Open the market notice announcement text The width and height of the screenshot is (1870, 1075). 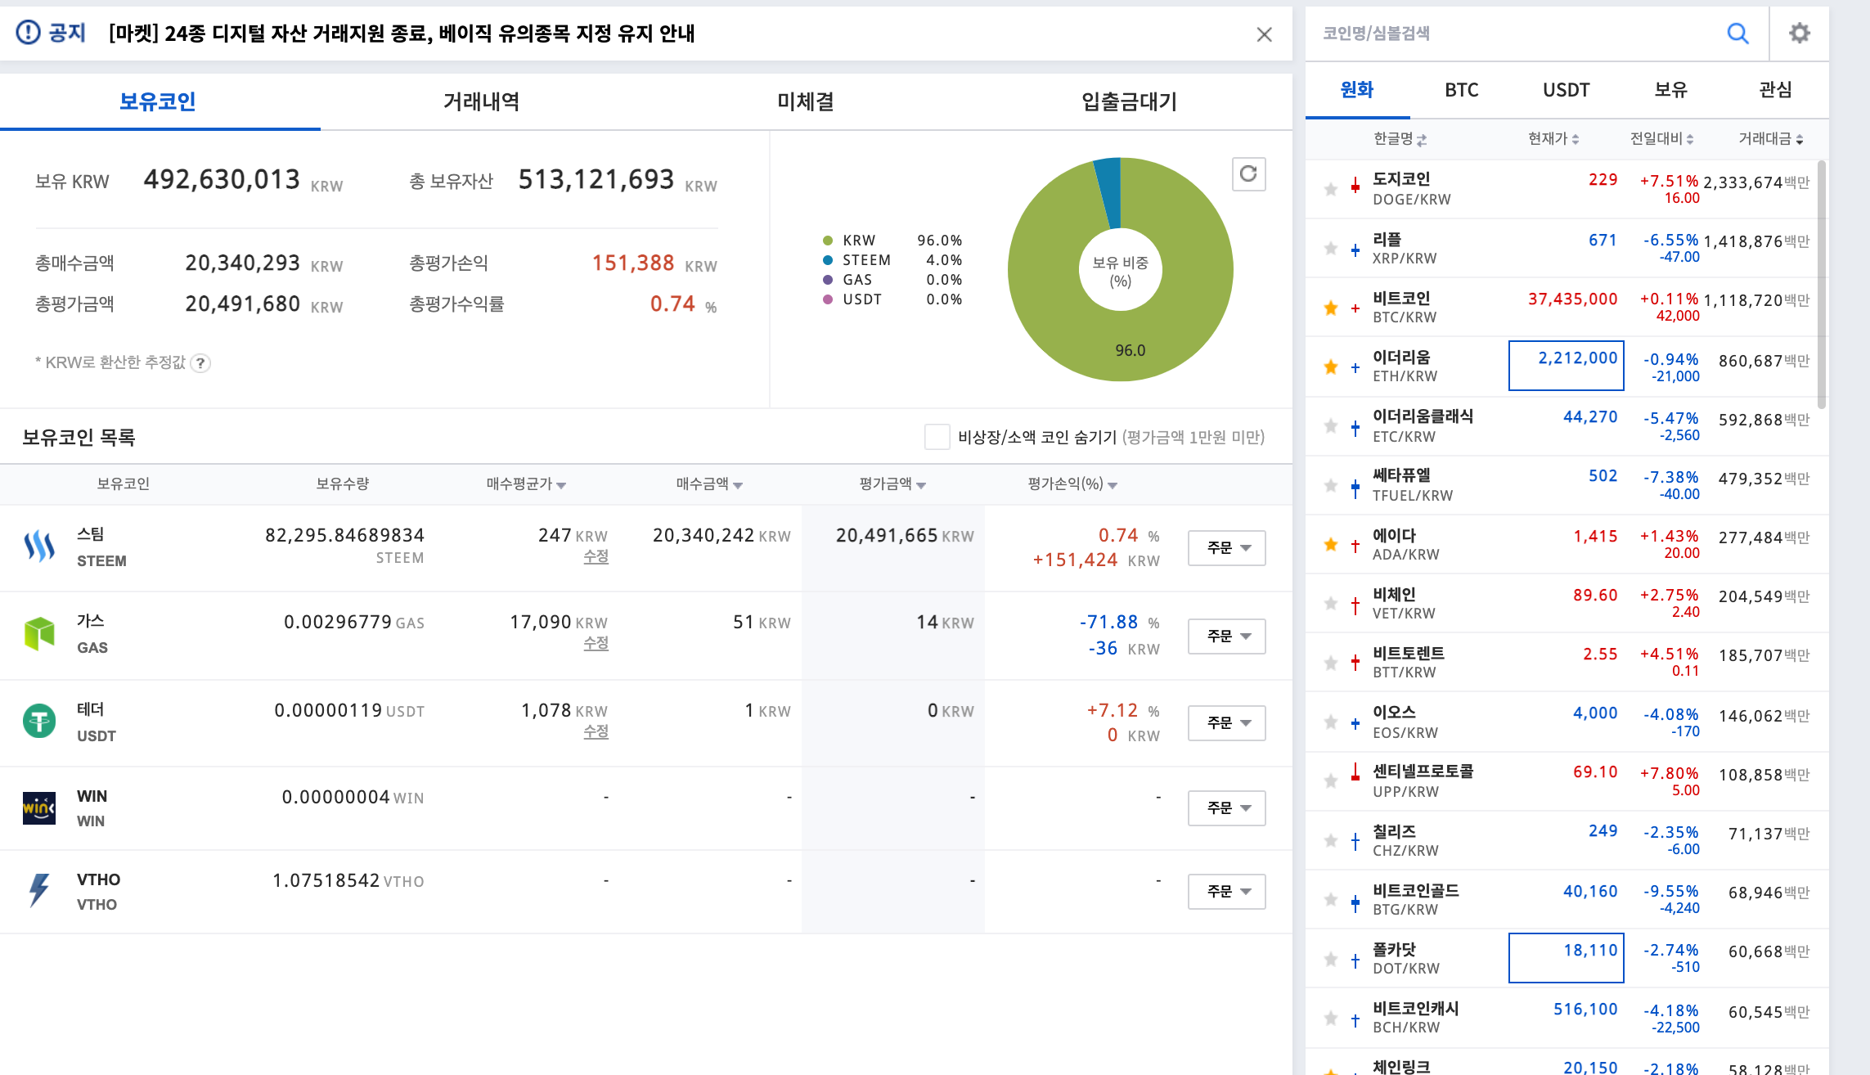(x=401, y=34)
